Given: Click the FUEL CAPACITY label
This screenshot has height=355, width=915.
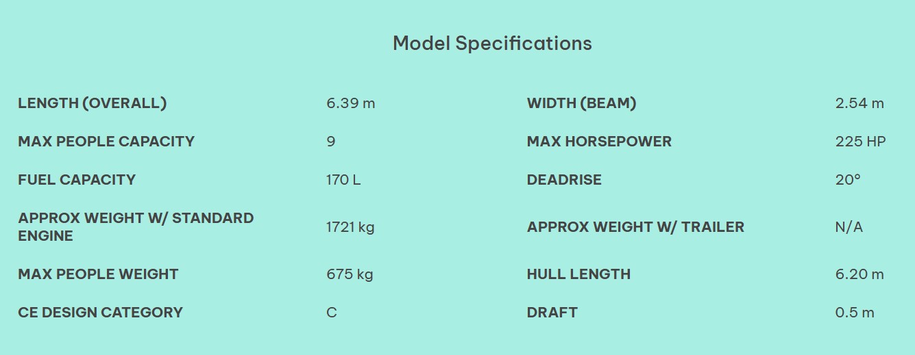Looking at the screenshot, I should pyautogui.click(x=77, y=180).
